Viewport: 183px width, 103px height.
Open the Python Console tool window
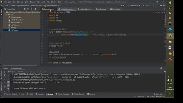pos(78,94)
